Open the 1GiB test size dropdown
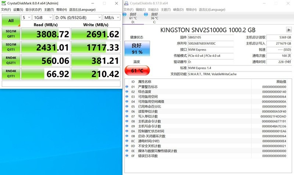294x175 pixels. 43,18
